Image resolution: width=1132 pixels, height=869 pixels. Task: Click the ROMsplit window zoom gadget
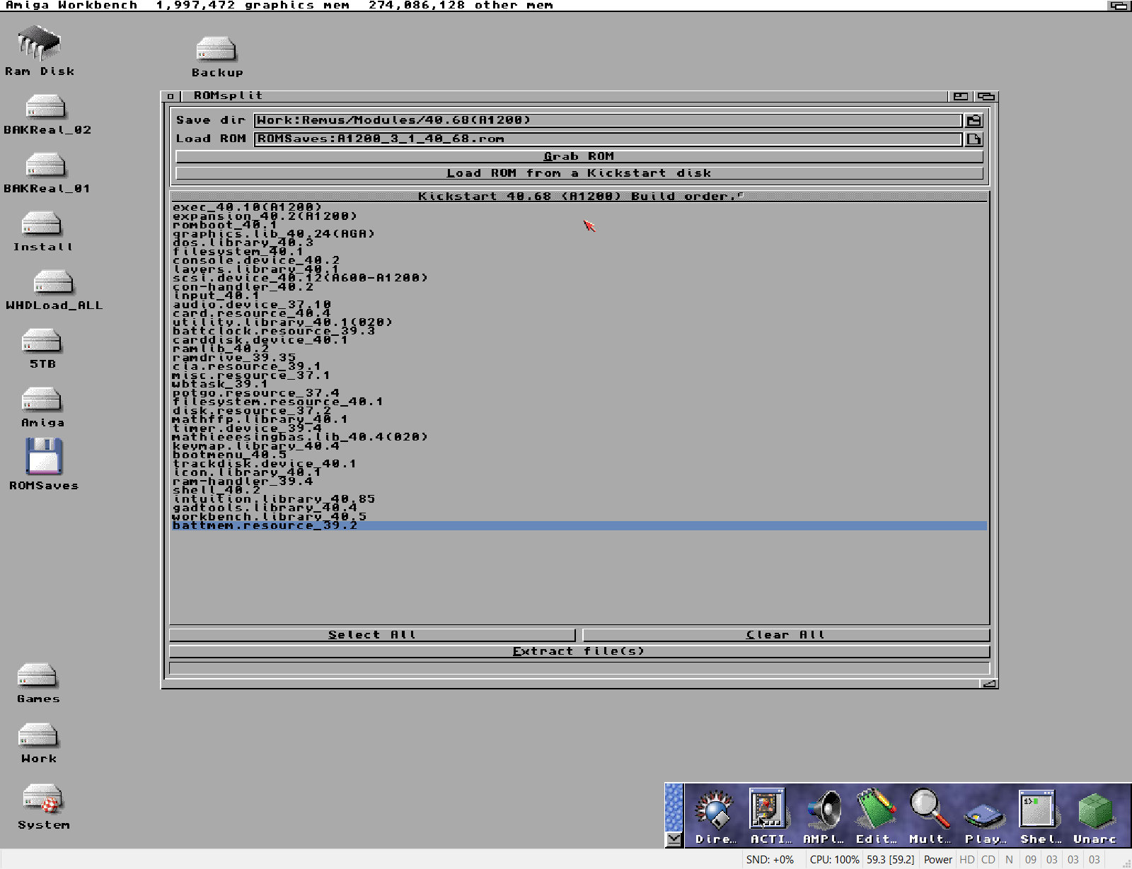(961, 96)
